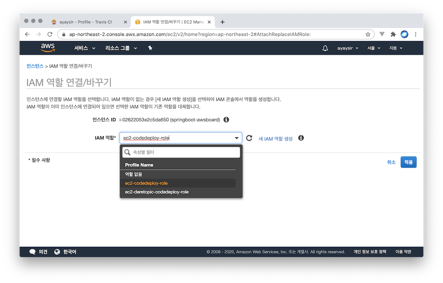Screen dimensions: 443x283
Task: Click the pin shortcut icon in AWS navbar
Action: (150, 48)
